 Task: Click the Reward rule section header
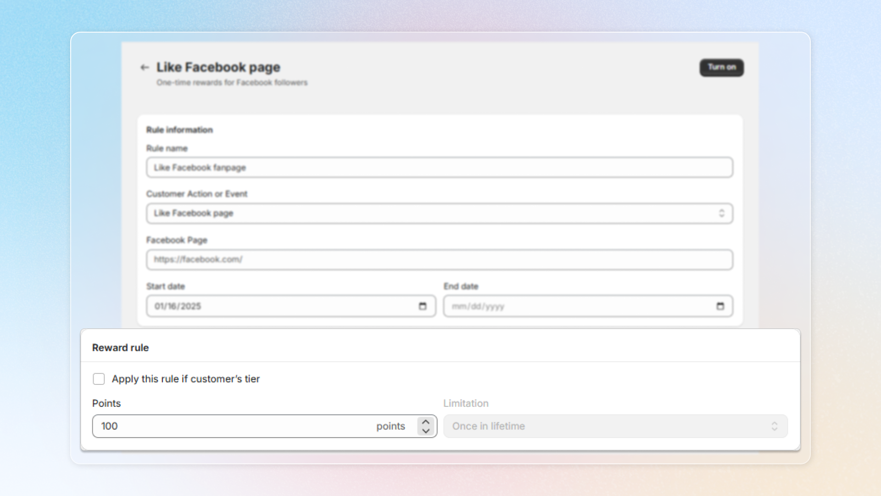point(121,348)
